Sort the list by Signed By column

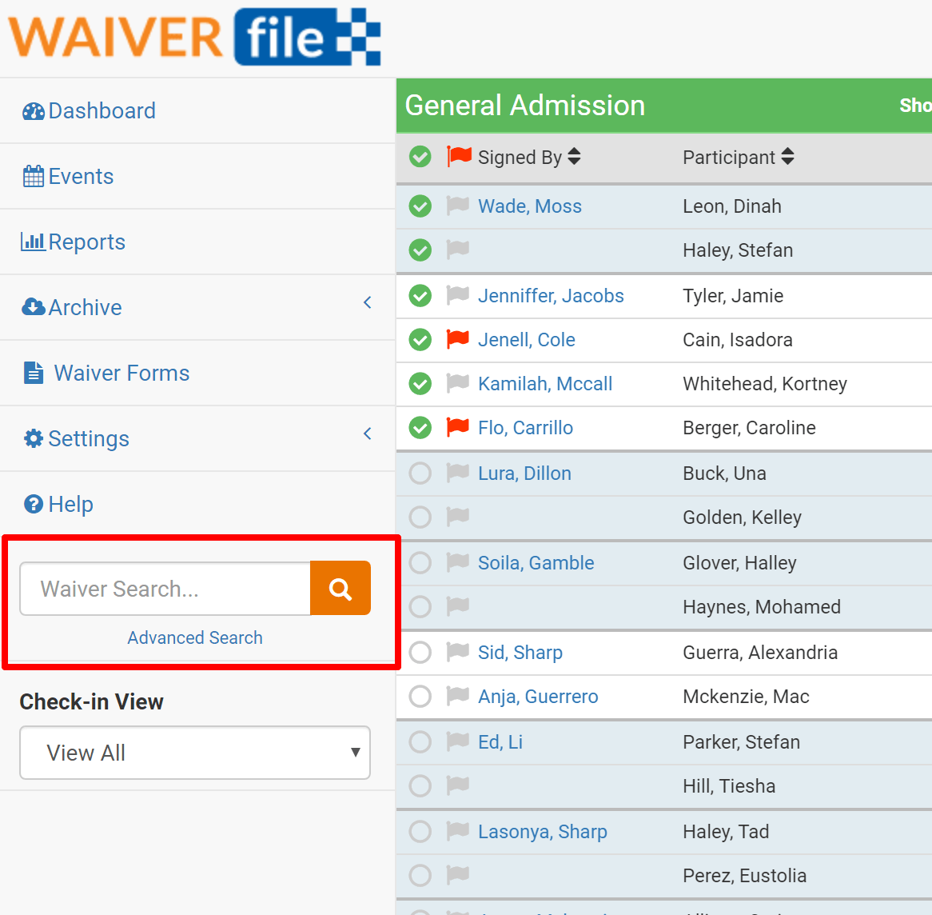coord(575,157)
